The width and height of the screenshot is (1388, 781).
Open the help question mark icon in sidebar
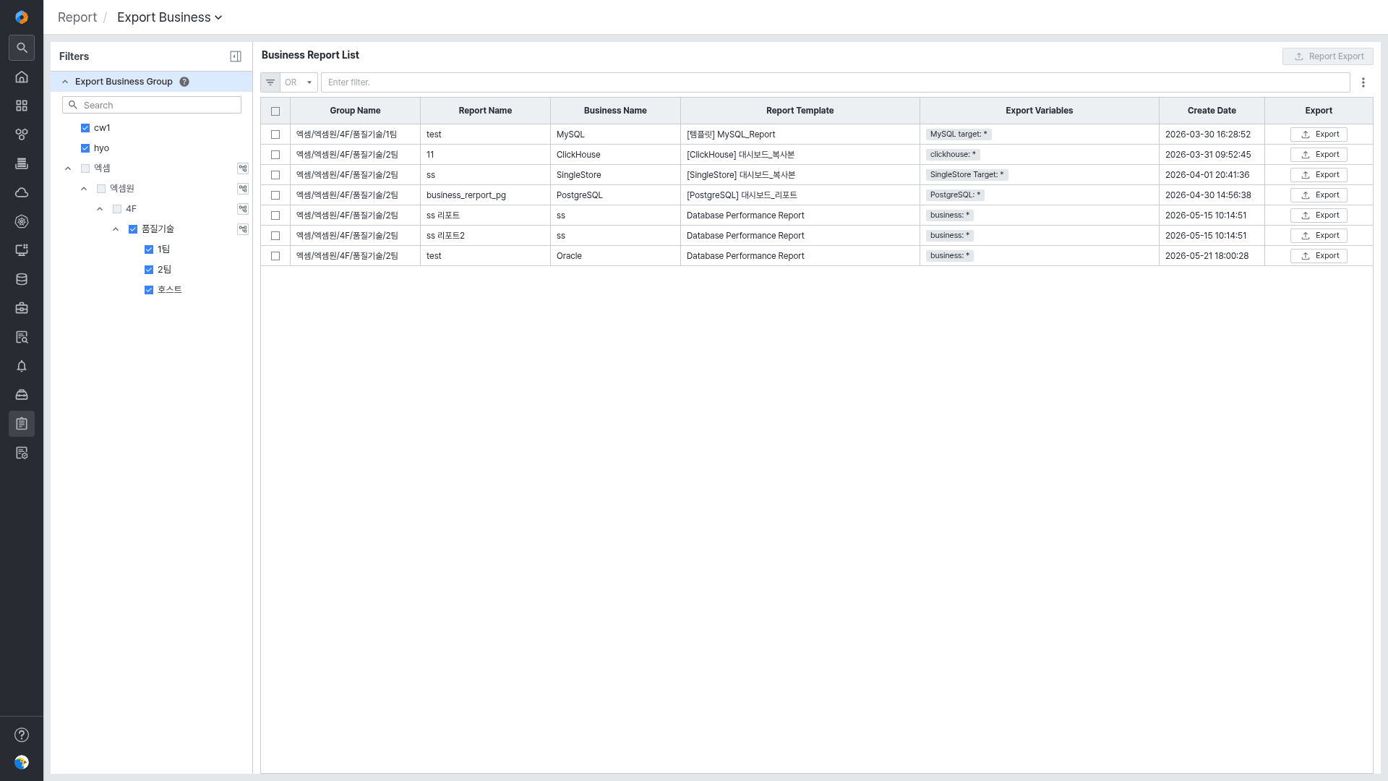[x=22, y=735]
